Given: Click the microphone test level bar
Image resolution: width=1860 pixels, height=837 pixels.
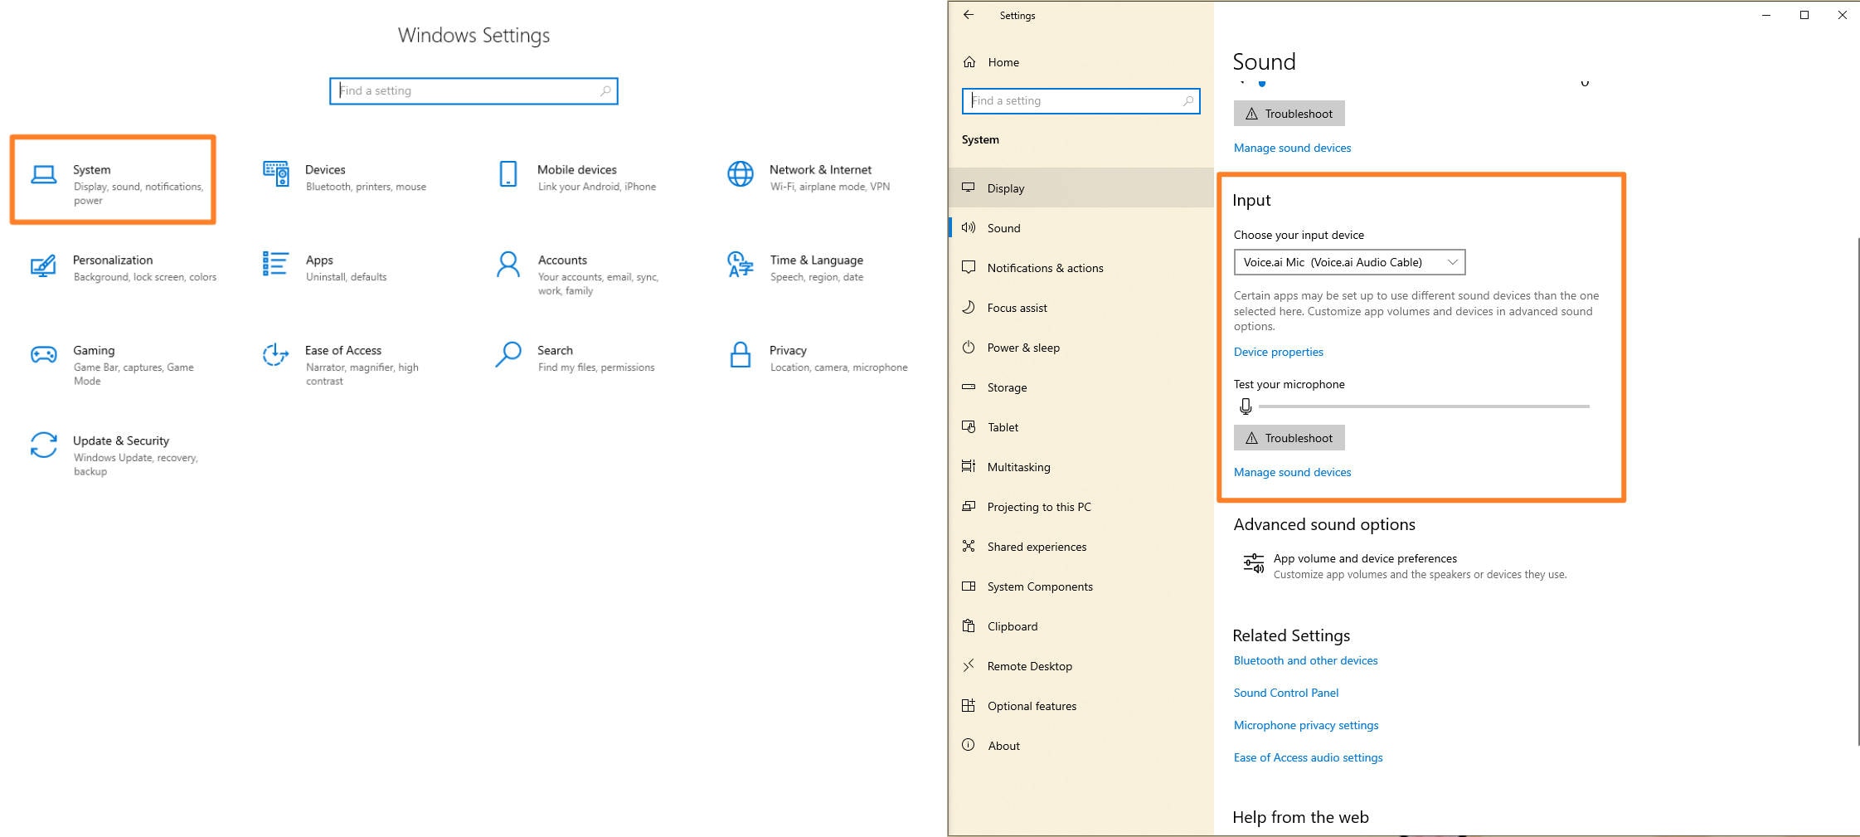Looking at the screenshot, I should 1424,406.
